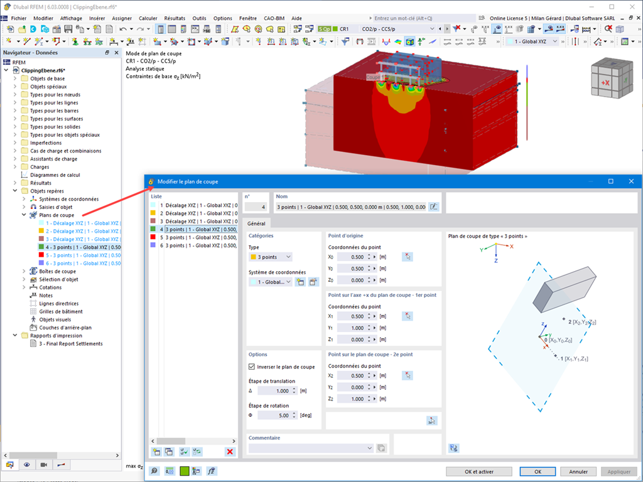Open the Affichage menu
This screenshot has height=482, width=643.
pyautogui.click(x=71, y=18)
